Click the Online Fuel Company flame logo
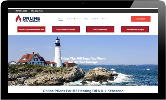166x100 pixels. (18, 19)
